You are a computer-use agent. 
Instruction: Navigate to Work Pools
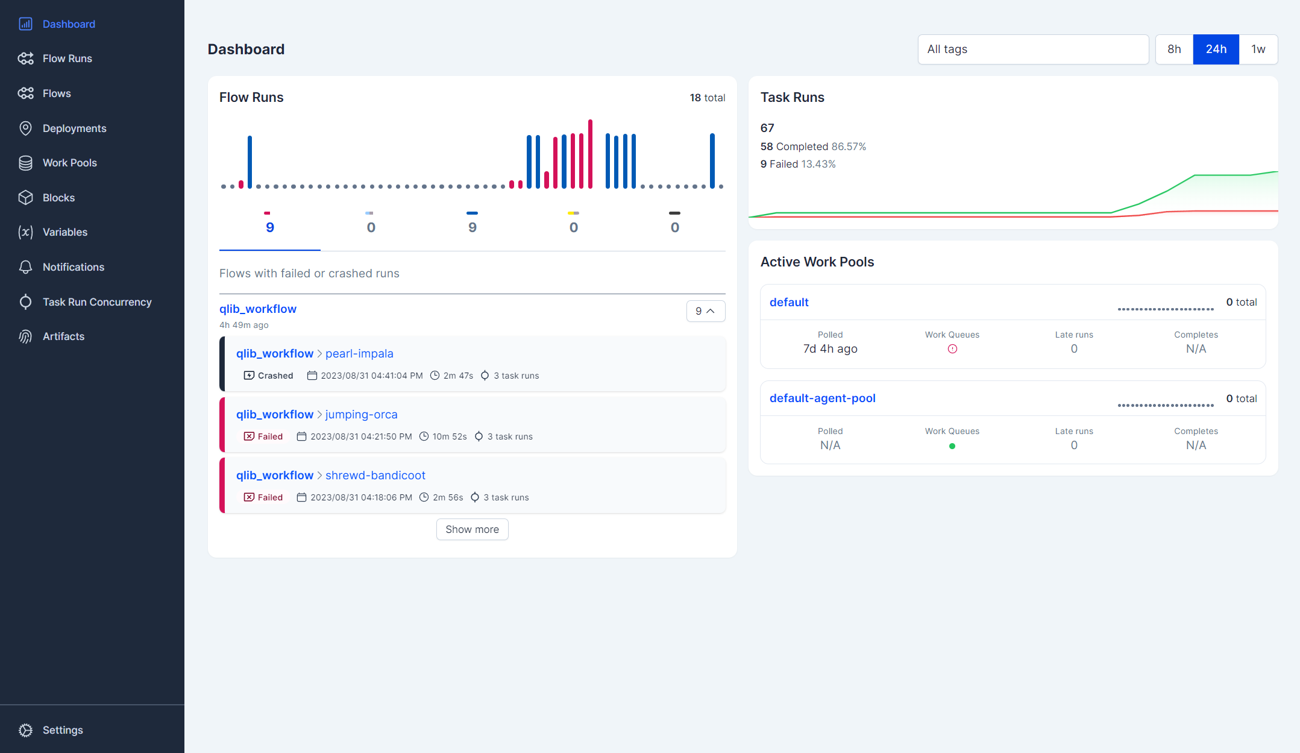[x=69, y=162]
